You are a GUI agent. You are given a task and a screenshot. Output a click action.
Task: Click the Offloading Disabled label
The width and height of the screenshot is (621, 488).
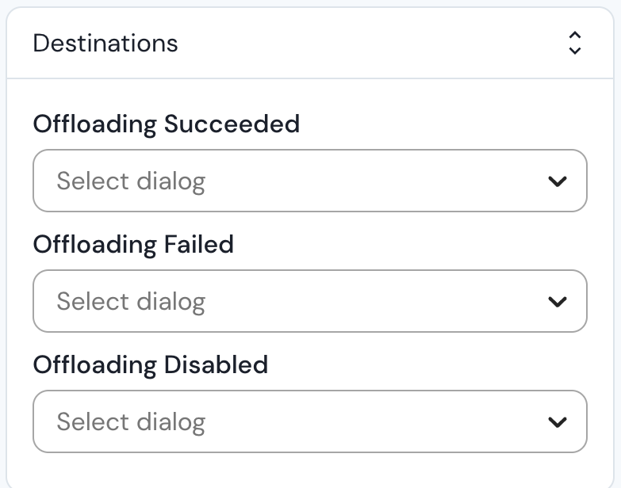[x=151, y=364]
